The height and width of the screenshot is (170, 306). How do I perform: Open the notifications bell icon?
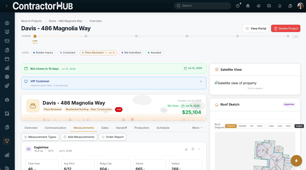pyautogui.click(x=280, y=6)
